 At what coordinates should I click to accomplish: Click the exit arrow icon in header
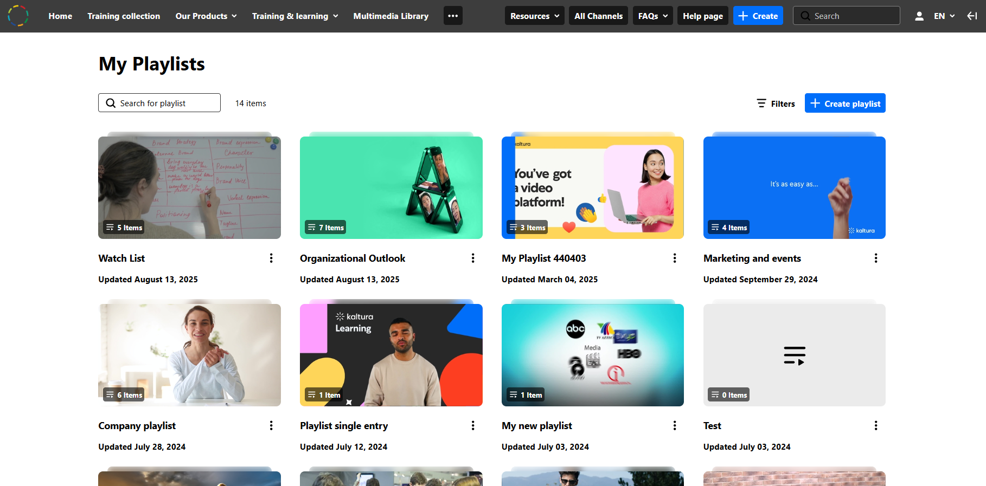[x=972, y=16]
